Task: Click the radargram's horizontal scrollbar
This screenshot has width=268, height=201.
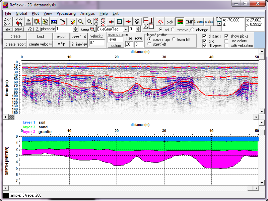Action: pos(134,117)
